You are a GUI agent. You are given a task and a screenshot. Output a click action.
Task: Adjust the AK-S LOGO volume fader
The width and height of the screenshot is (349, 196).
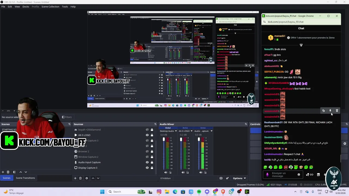(x=181, y=139)
